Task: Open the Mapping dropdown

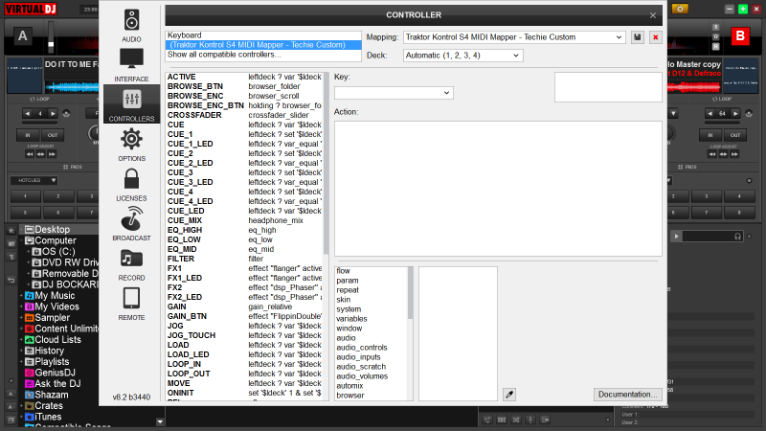Action: [514, 37]
